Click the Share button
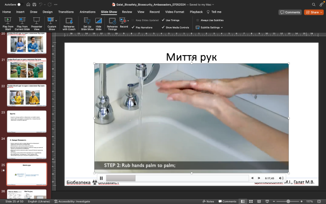 [x=313, y=12]
